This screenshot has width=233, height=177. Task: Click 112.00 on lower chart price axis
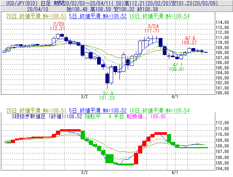click(x=222, y=123)
